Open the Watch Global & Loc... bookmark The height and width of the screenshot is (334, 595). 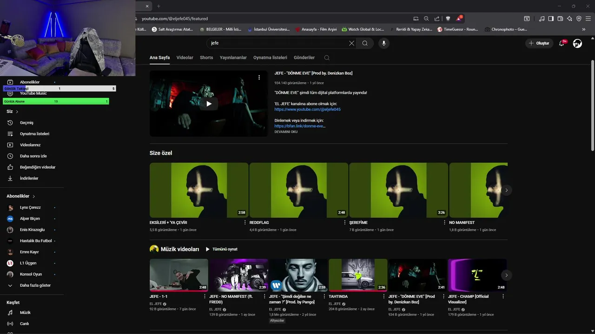363,29
